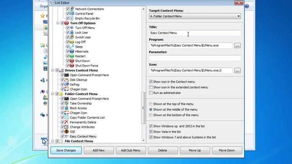The image size is (292, 164).
Task: Click the tree vertical scrollbar thumb
Action: (143, 108)
